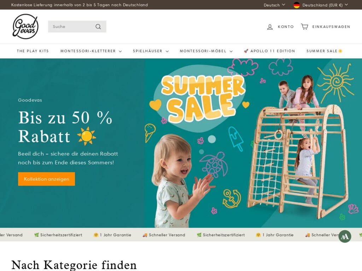The width and height of the screenshot is (362, 271).
Task: Click the search magnifier icon
Action: [98, 26]
